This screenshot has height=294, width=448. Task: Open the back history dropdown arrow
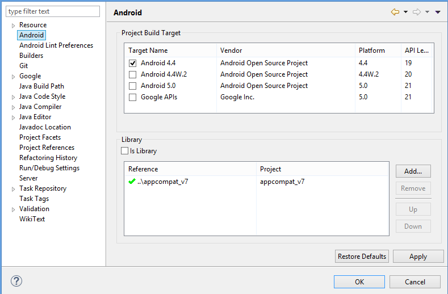405,12
